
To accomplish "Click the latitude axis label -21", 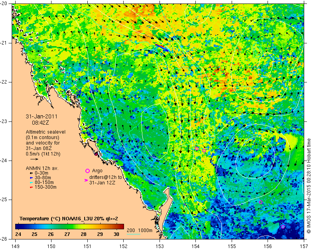I will point(4,43).
